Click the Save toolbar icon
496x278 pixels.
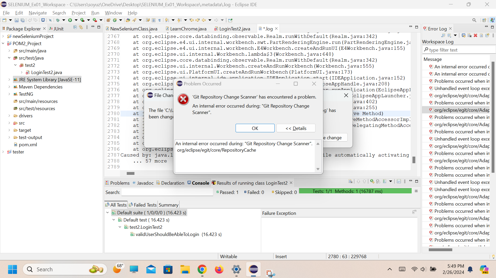coord(17,20)
